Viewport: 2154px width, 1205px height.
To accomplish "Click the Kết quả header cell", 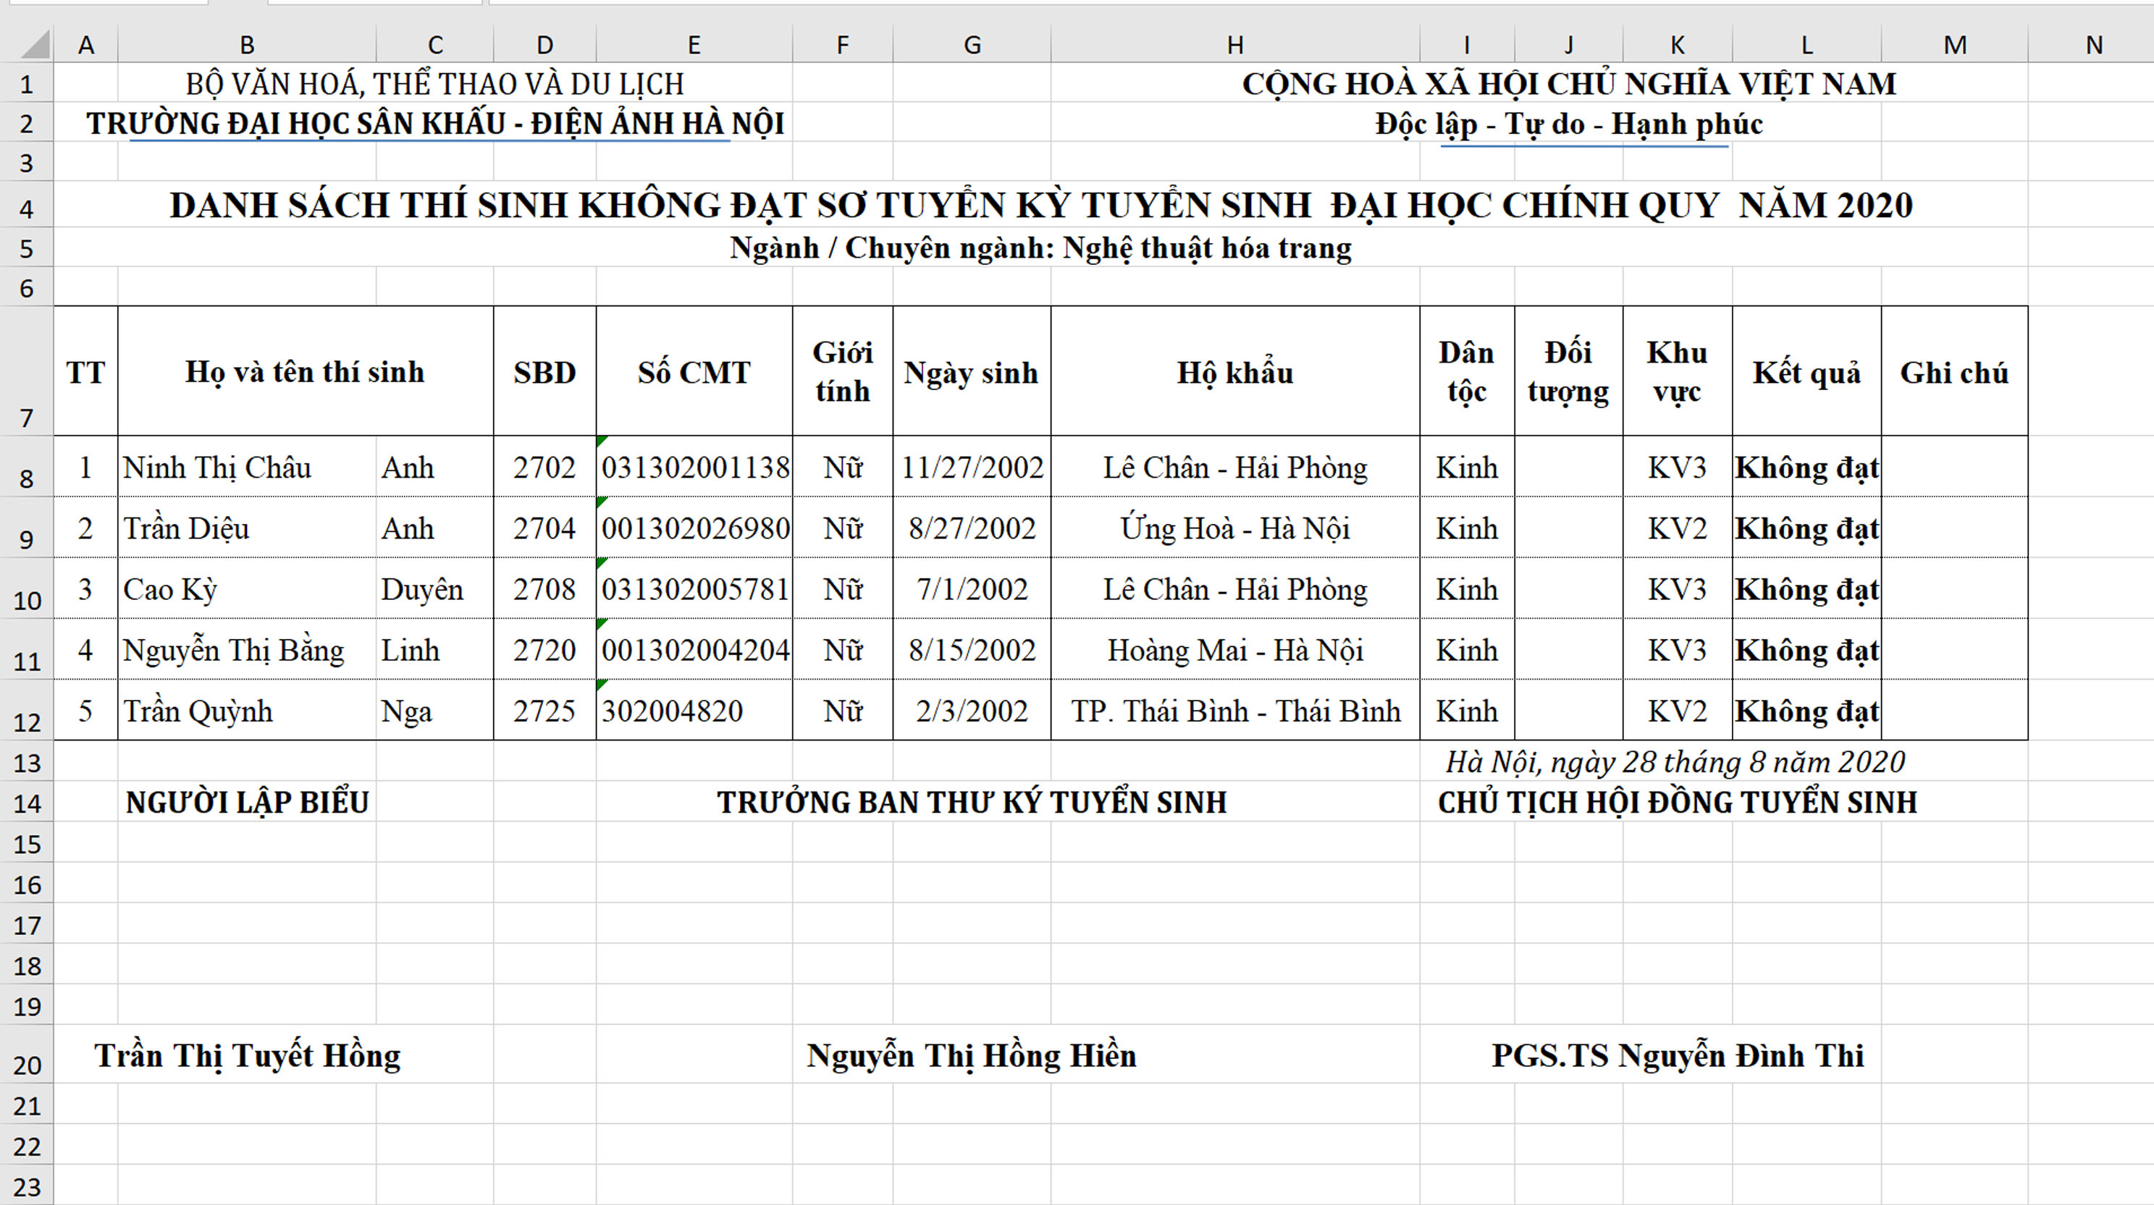I will pos(1806,371).
